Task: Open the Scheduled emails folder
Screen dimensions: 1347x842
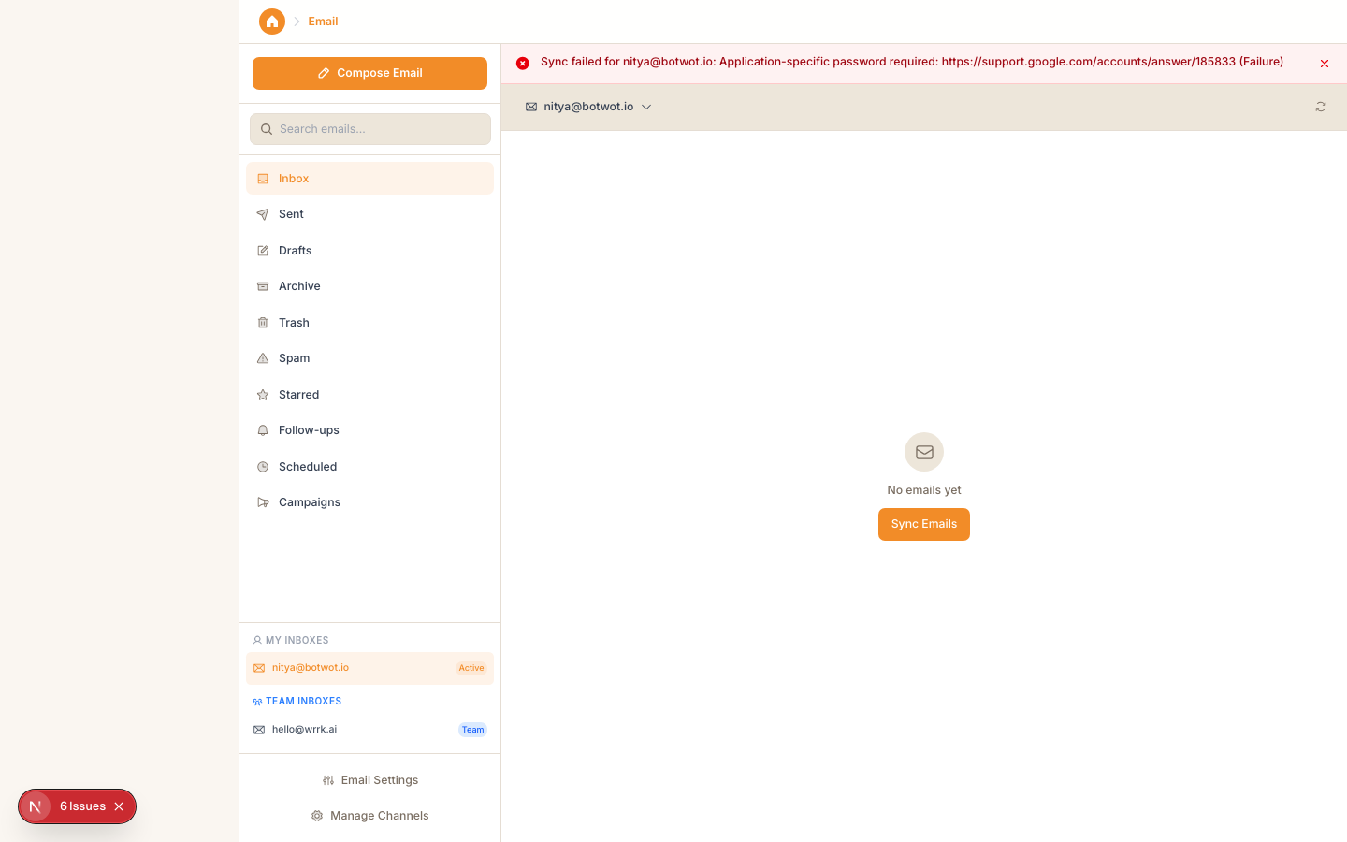Action: point(307,467)
